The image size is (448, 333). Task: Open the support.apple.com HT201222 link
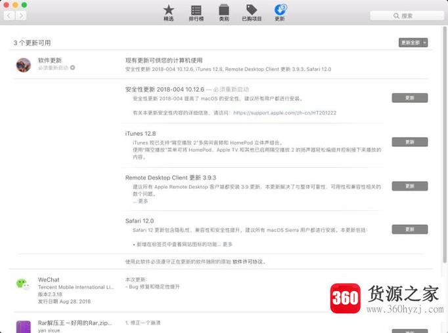click(284, 113)
